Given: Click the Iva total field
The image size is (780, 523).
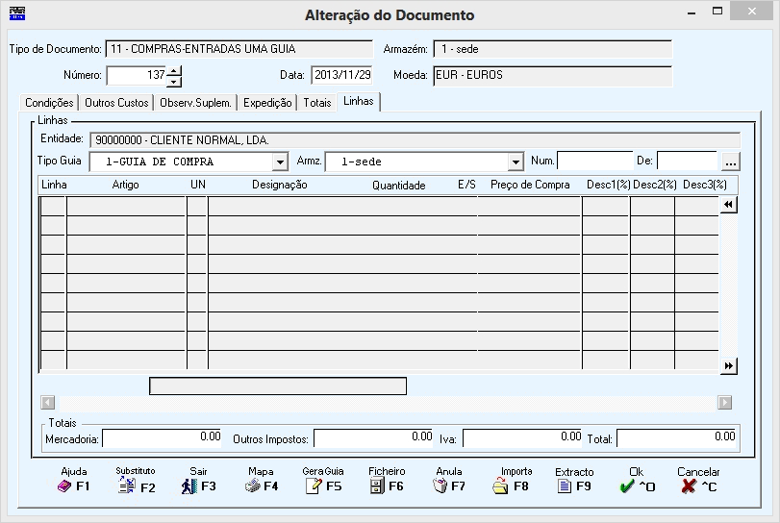Looking at the screenshot, I should click(x=522, y=438).
